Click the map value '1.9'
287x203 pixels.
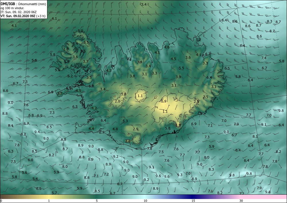178,125
